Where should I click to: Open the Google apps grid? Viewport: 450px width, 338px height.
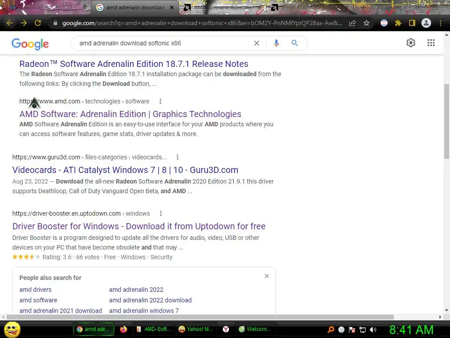pos(431,43)
